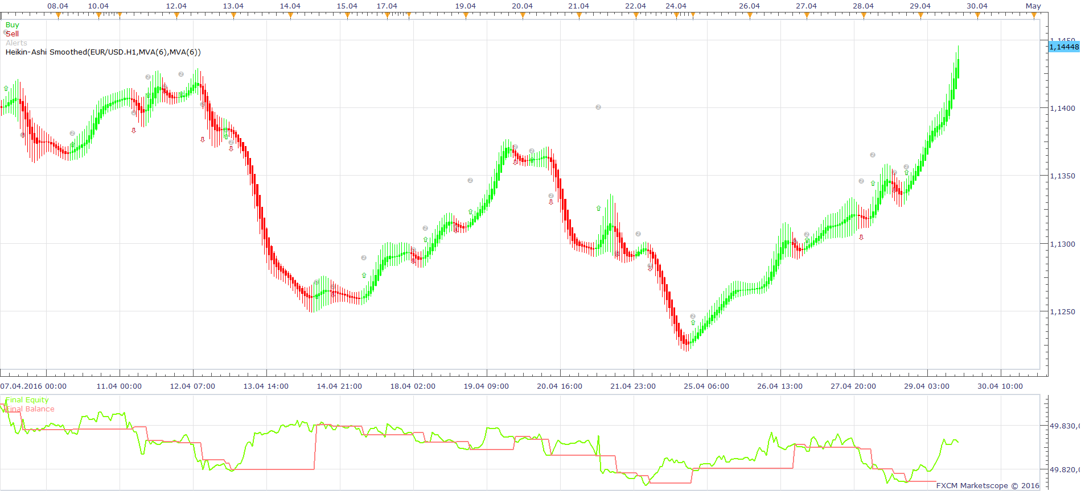Click the 21.04 23:00 time label

(x=633, y=386)
